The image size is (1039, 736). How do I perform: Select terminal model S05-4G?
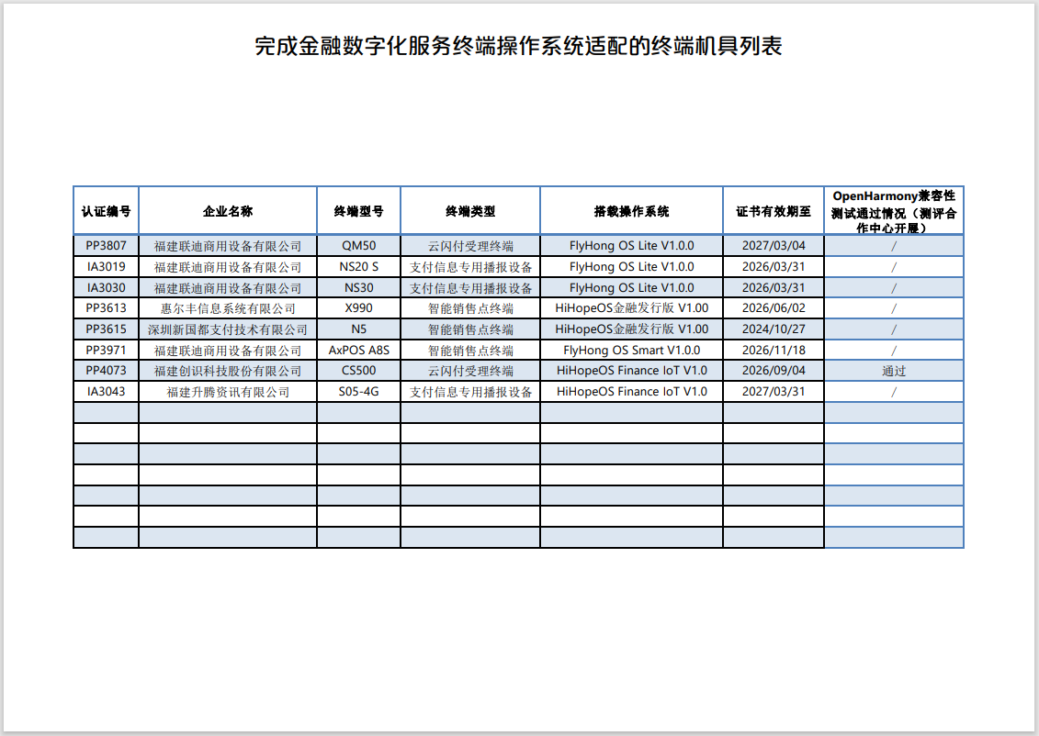pos(358,391)
